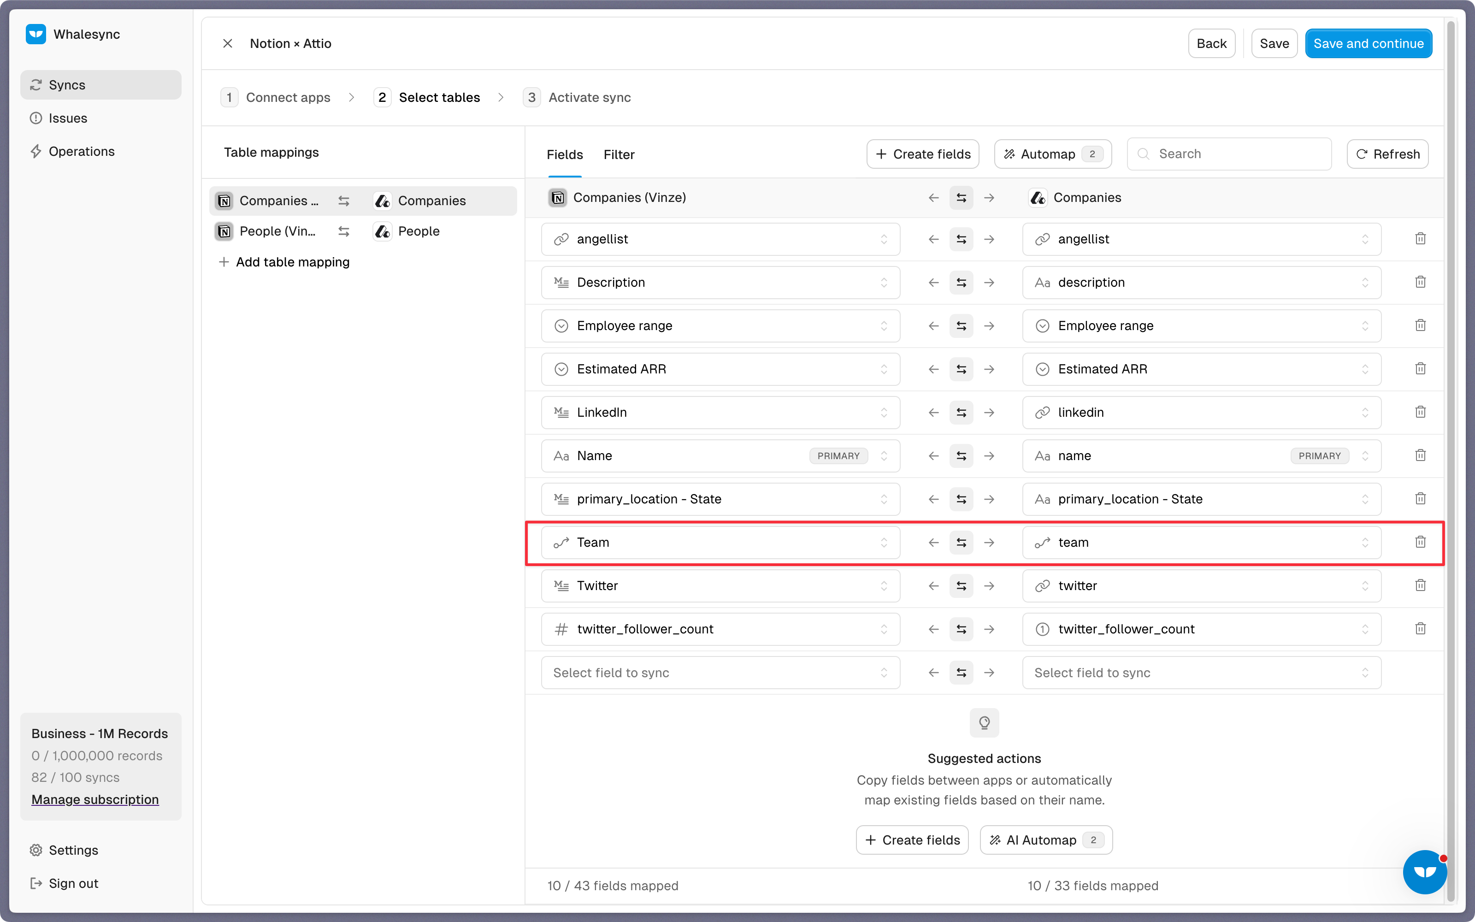Click the Whalesync logo icon
The width and height of the screenshot is (1475, 922).
36,34
